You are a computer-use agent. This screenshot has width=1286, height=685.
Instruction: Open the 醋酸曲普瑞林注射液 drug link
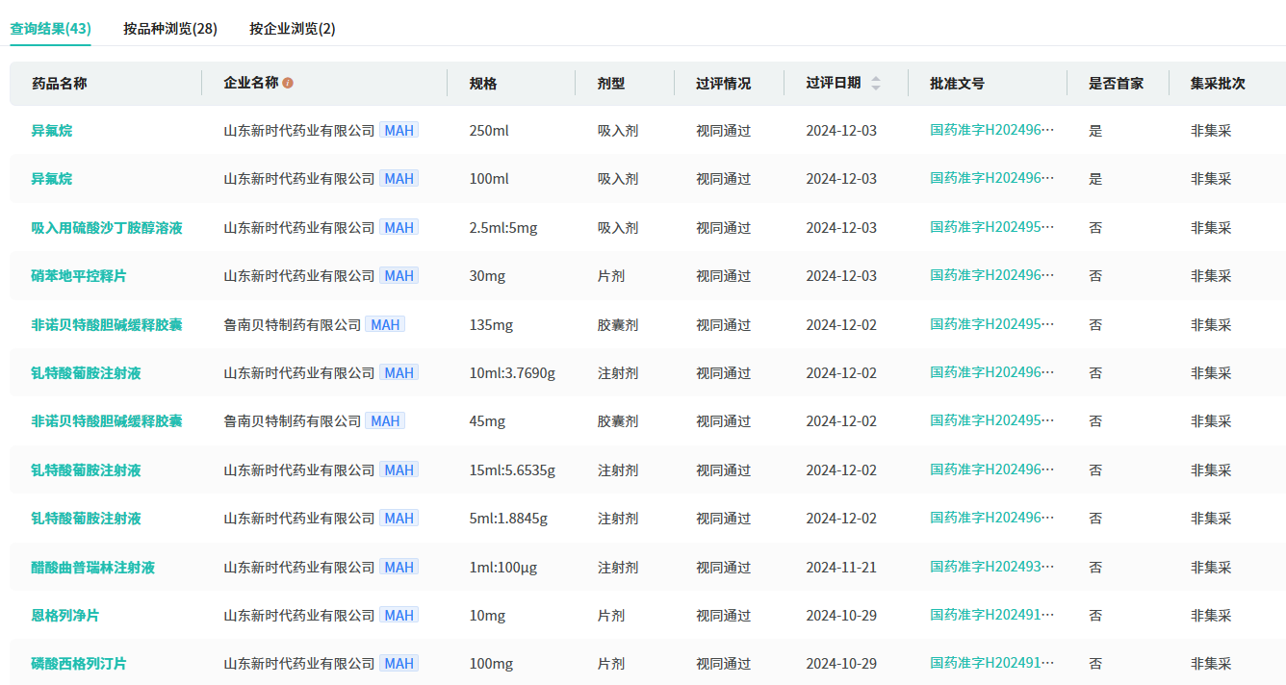click(92, 568)
